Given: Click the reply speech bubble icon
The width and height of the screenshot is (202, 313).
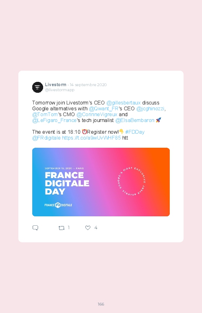Looking at the screenshot, I should (x=35, y=228).
